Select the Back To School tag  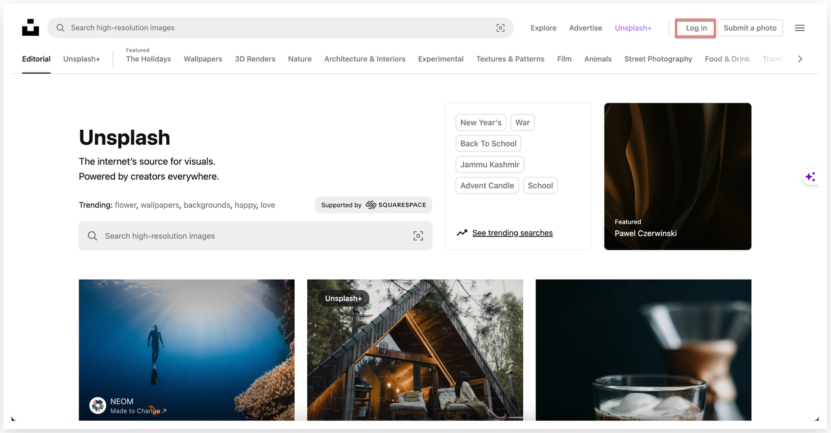coord(488,143)
